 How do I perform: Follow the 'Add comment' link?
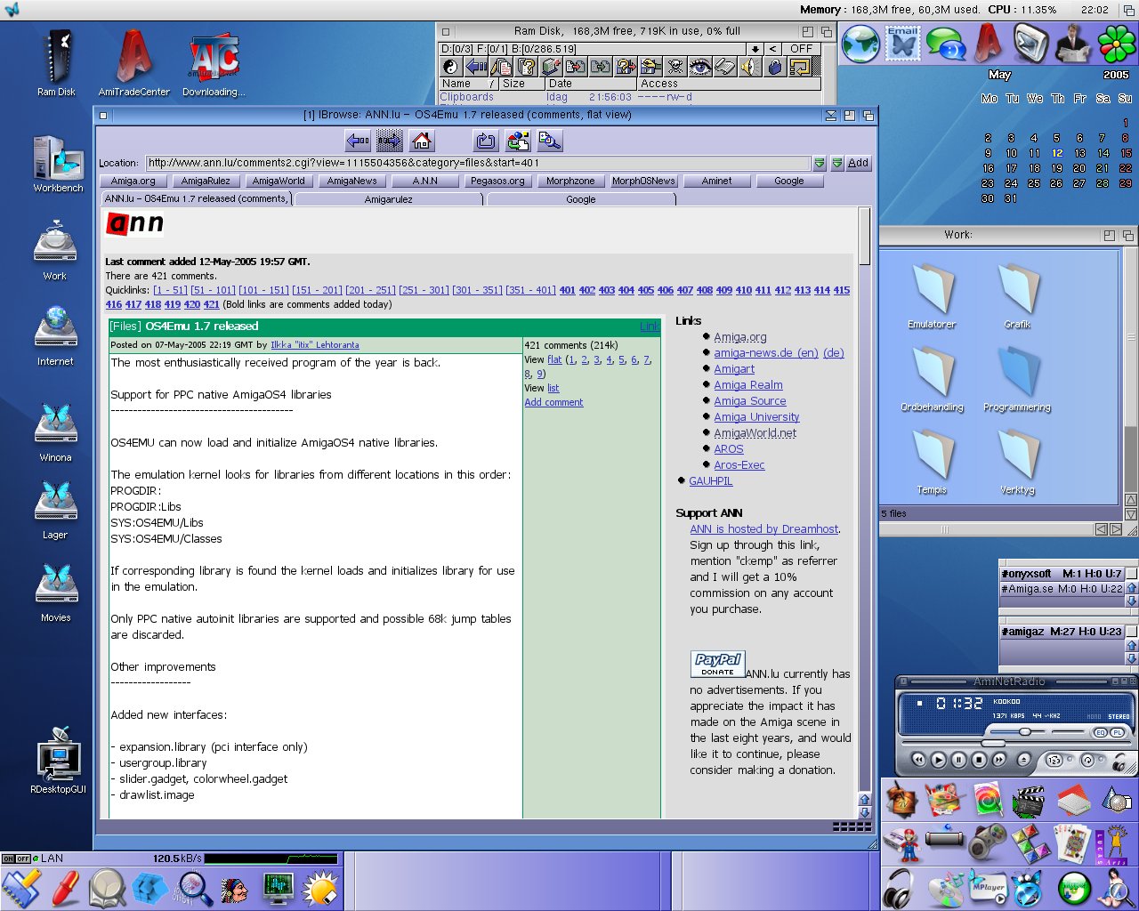(x=553, y=402)
